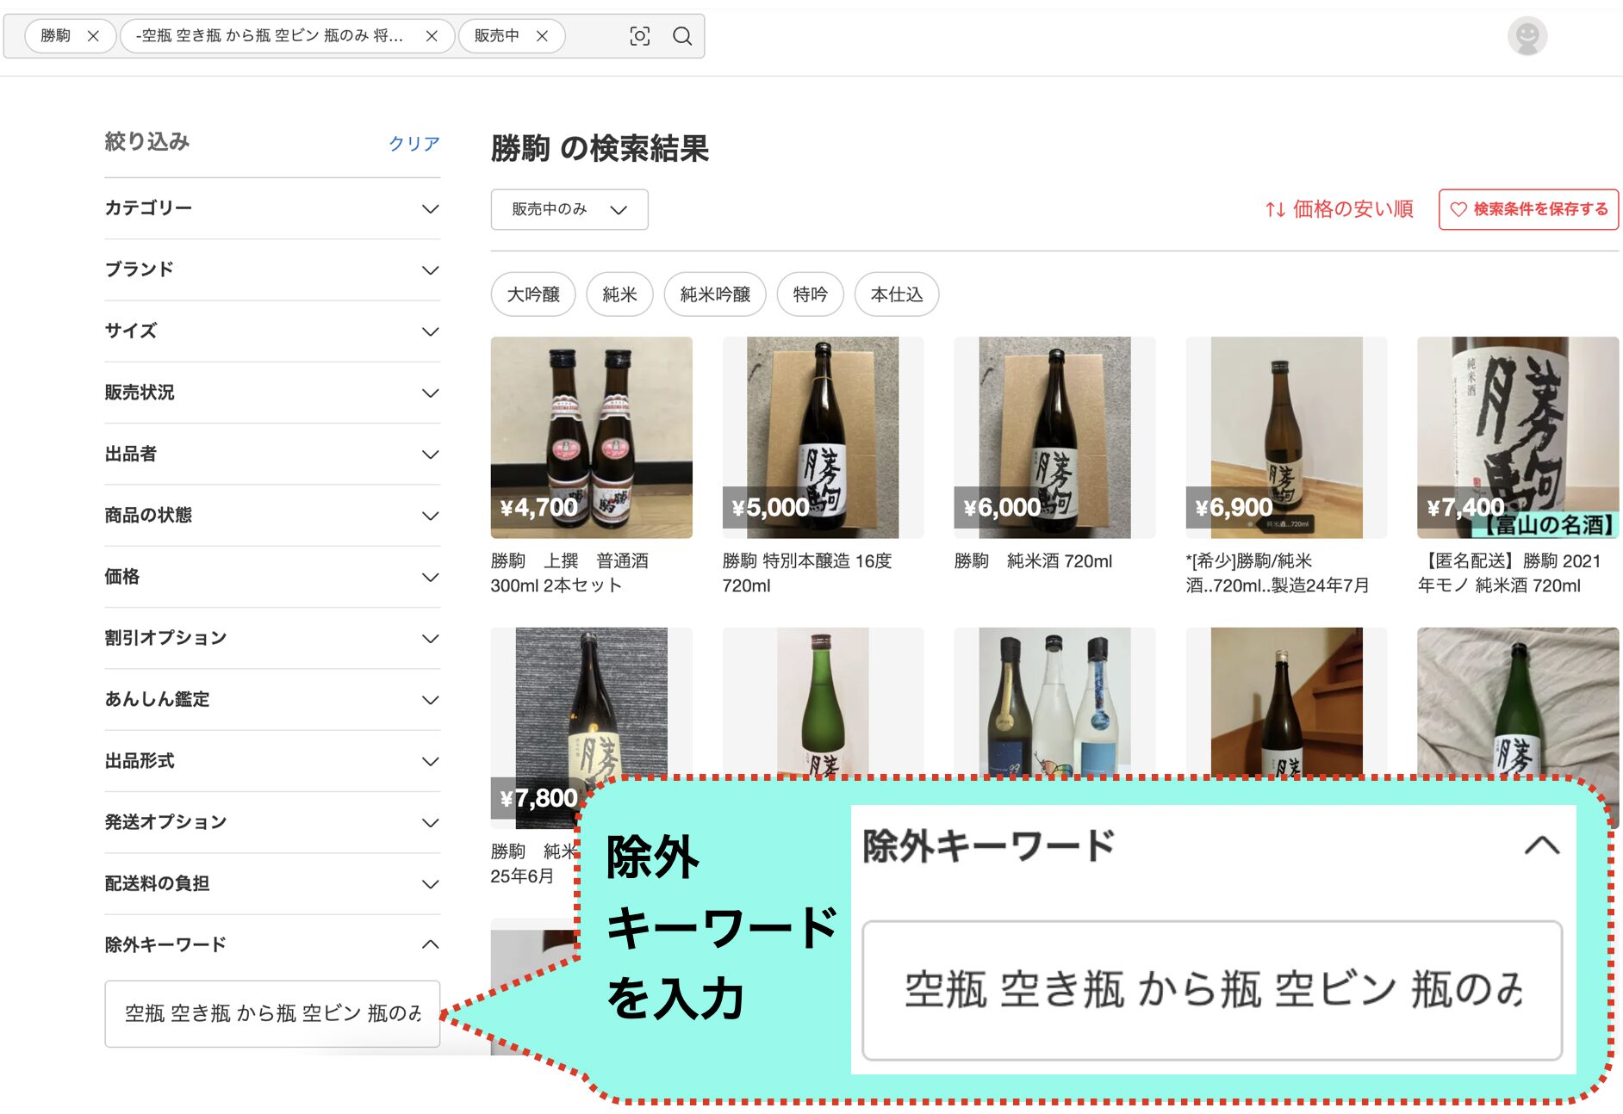The width and height of the screenshot is (1623, 1114).
Task: Expand the ブランド filter
Action: pos(272,269)
